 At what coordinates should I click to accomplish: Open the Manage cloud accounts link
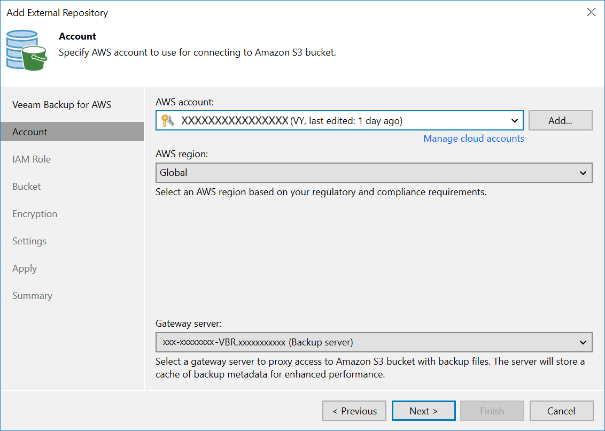[474, 138]
